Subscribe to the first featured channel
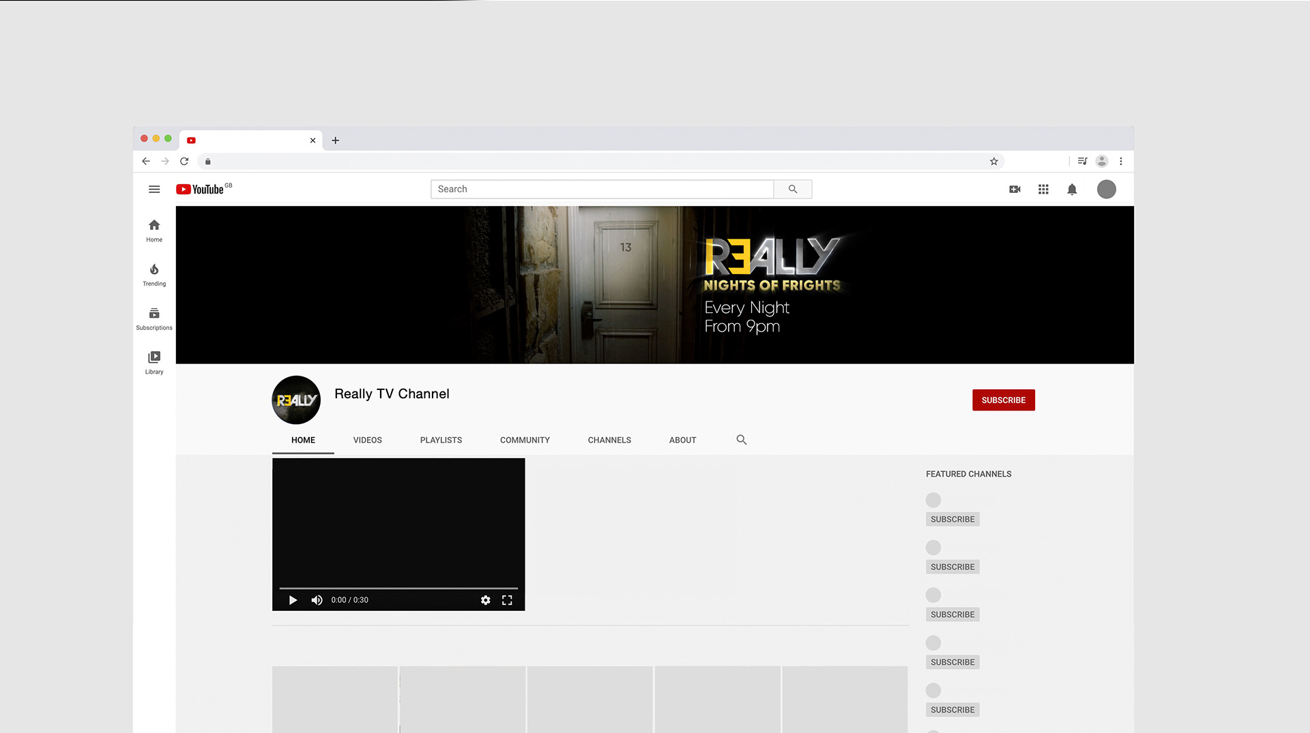1310x733 pixels. pyautogui.click(x=952, y=520)
